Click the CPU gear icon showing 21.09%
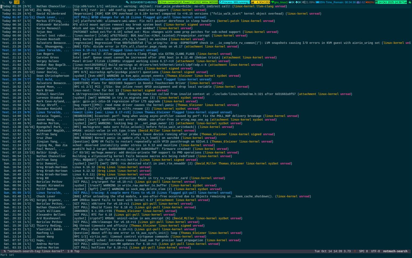Image resolution: width=412 pixels, height=258 pixels. coord(304,2)
